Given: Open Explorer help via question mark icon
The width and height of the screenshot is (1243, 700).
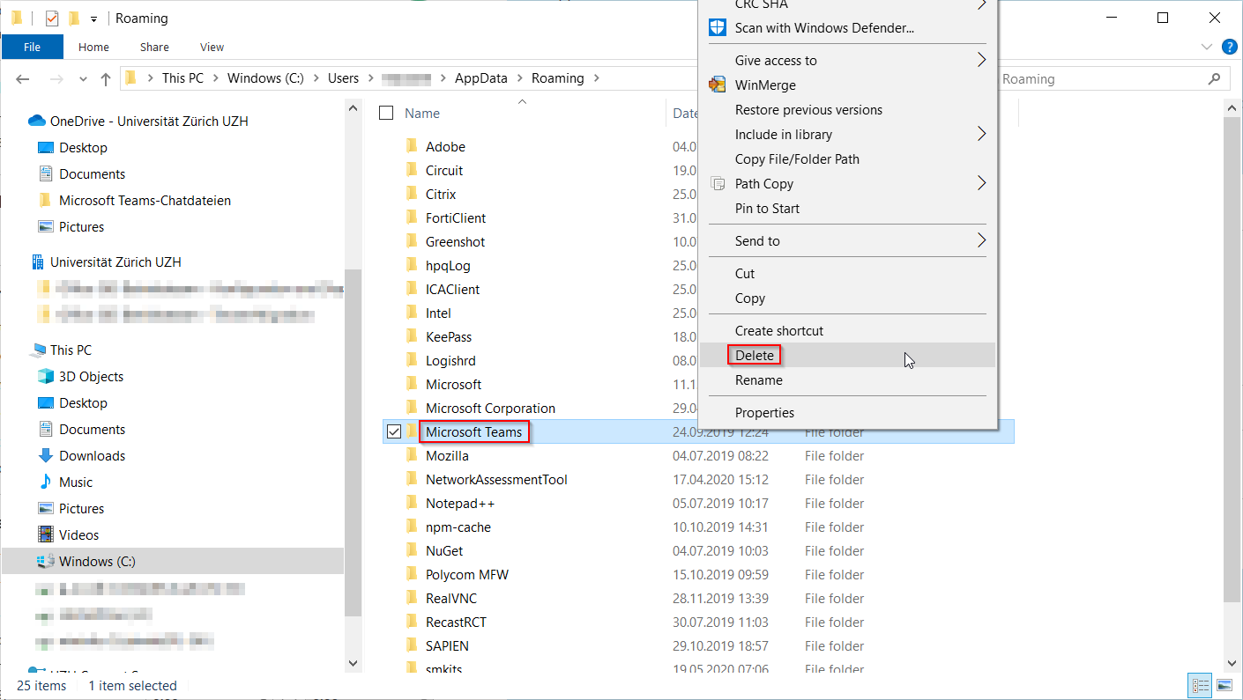Looking at the screenshot, I should (1230, 47).
